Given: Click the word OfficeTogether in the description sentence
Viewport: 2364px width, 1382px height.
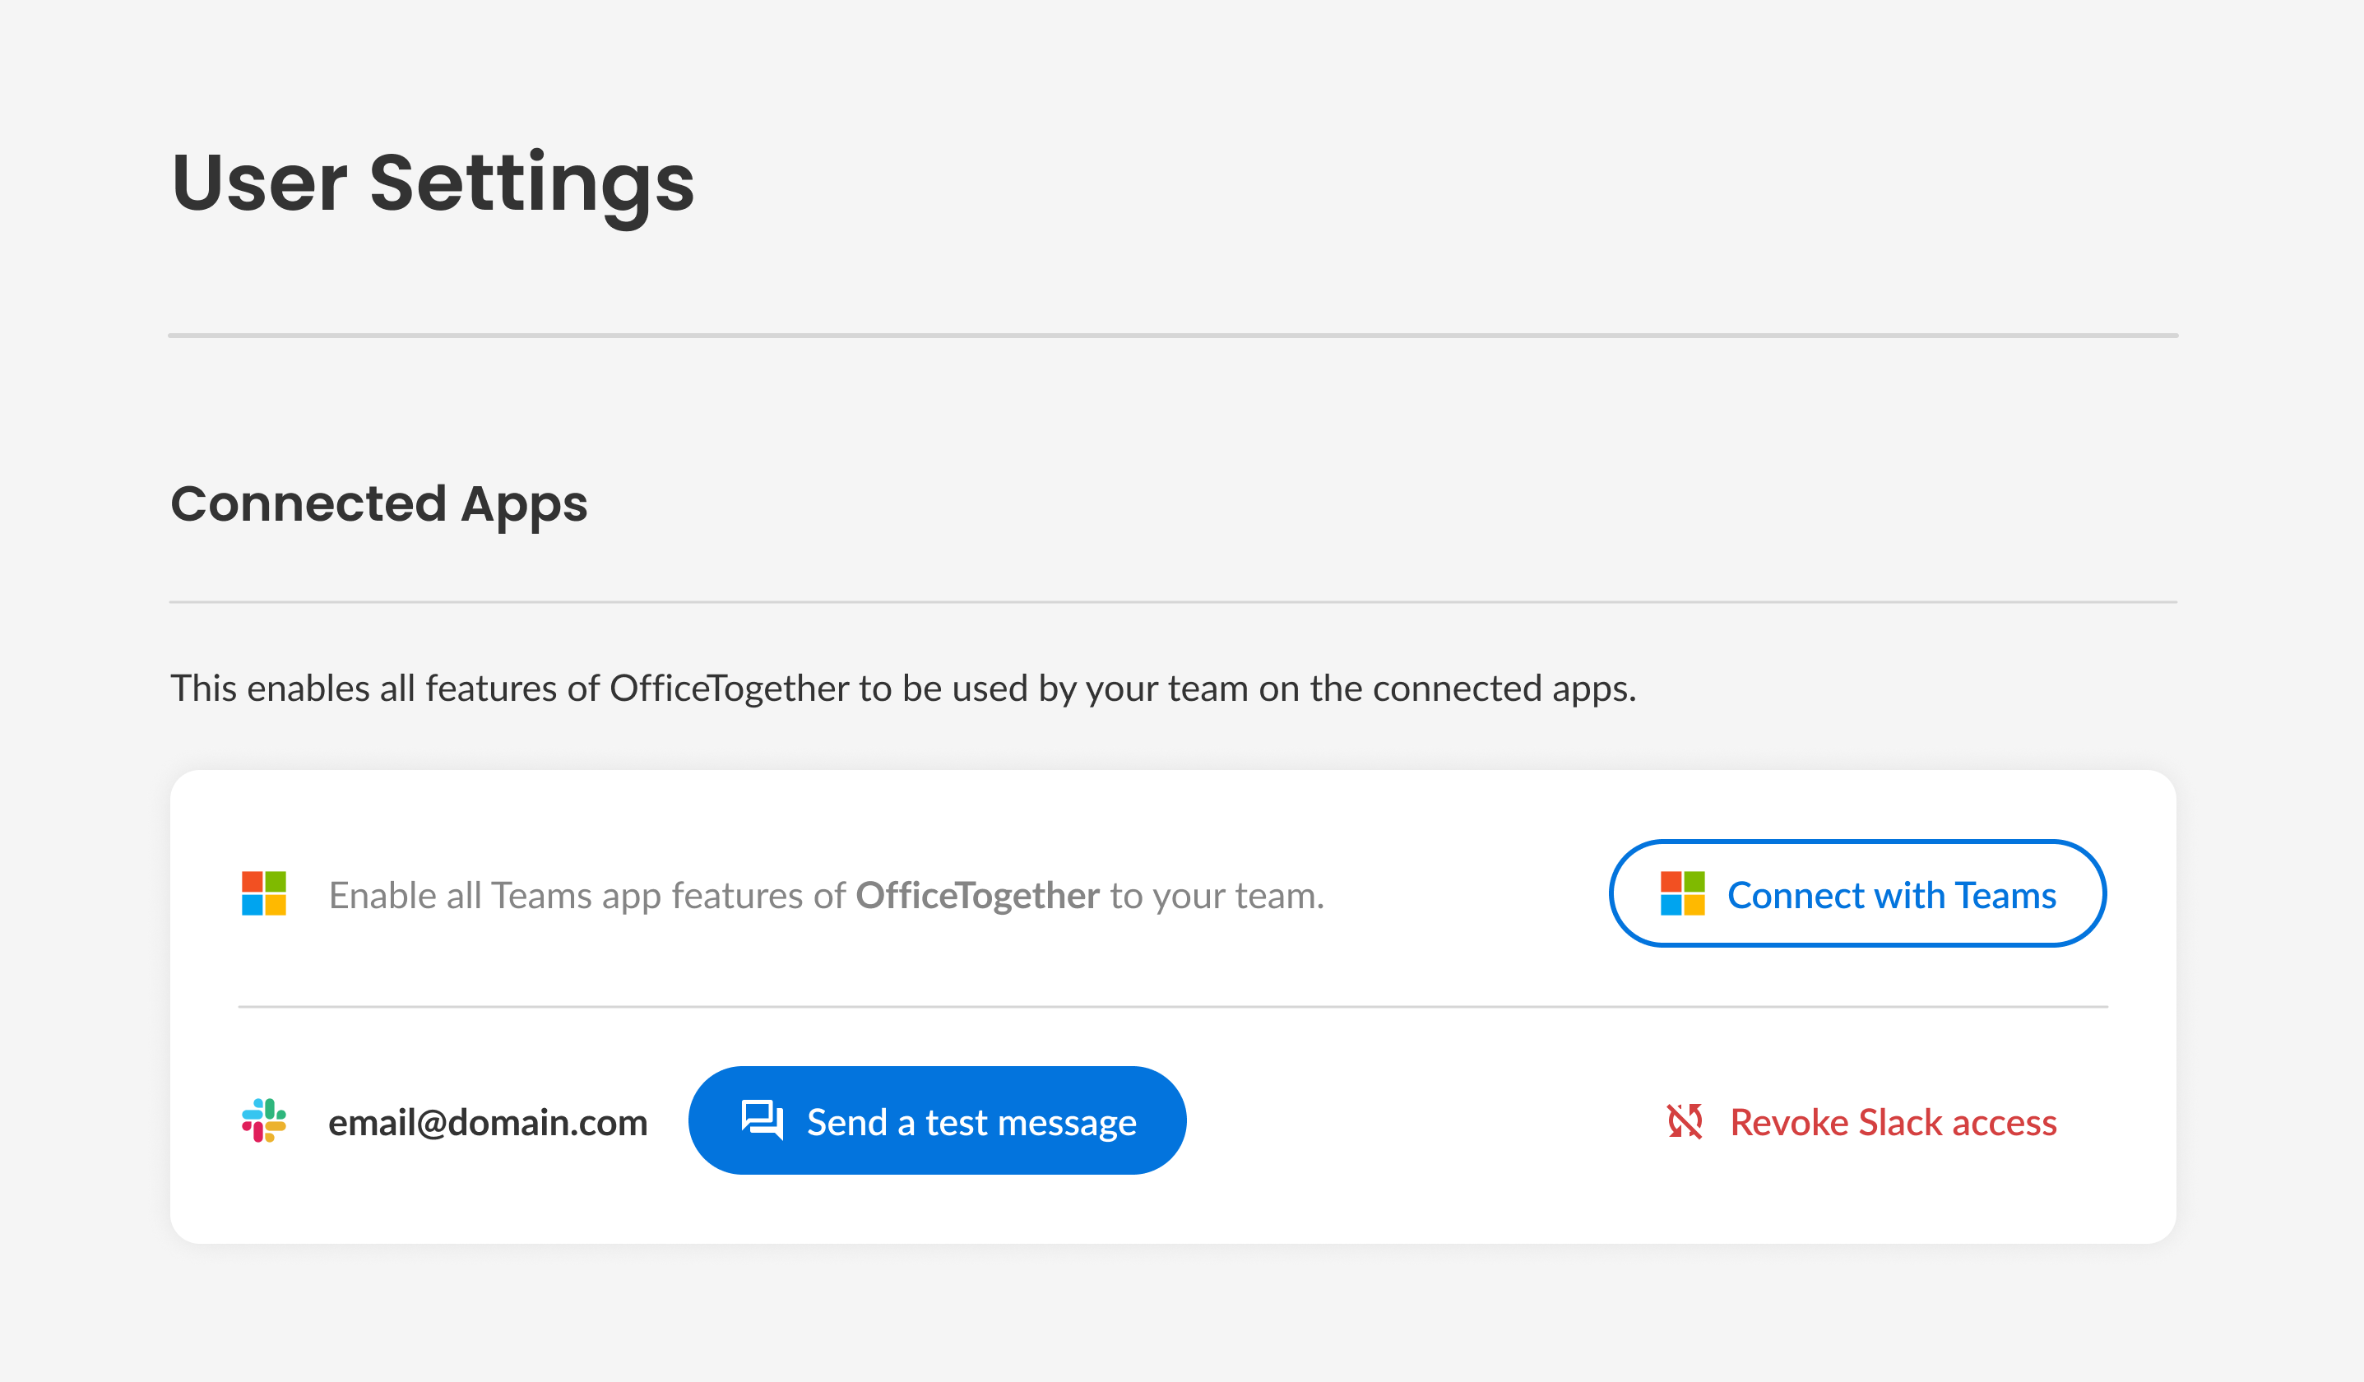Looking at the screenshot, I should [729, 689].
